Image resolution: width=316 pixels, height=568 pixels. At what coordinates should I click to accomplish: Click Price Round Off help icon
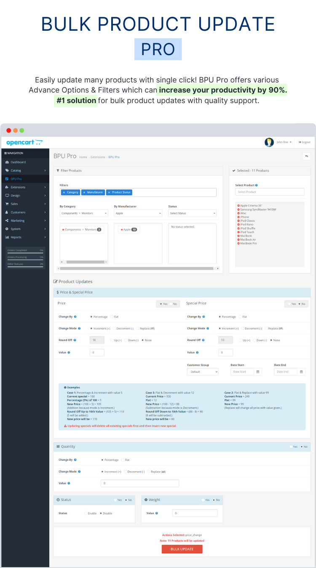coord(75,340)
